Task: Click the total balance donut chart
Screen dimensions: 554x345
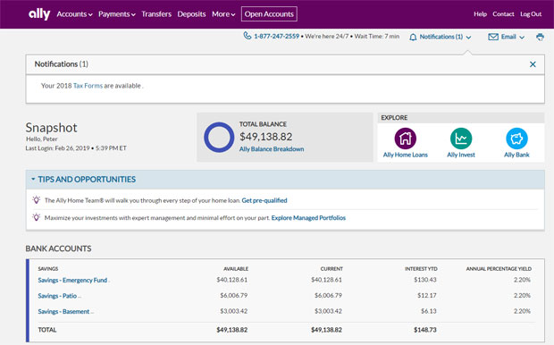Action: pyautogui.click(x=219, y=137)
